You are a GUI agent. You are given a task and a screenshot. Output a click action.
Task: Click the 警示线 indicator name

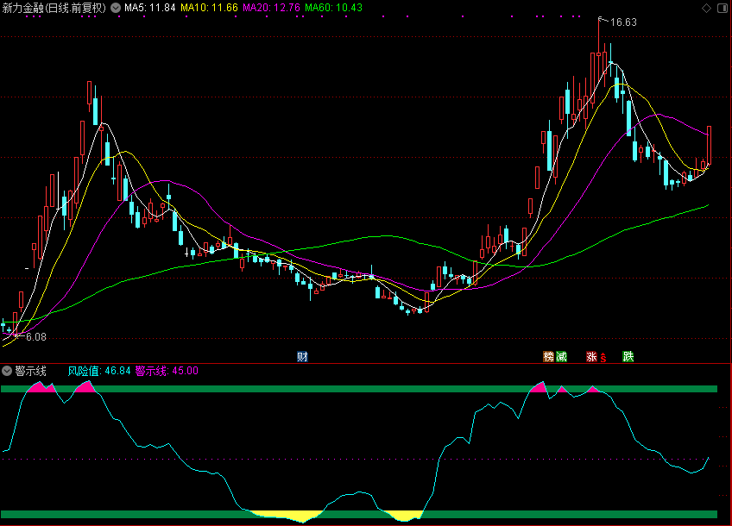[30, 371]
